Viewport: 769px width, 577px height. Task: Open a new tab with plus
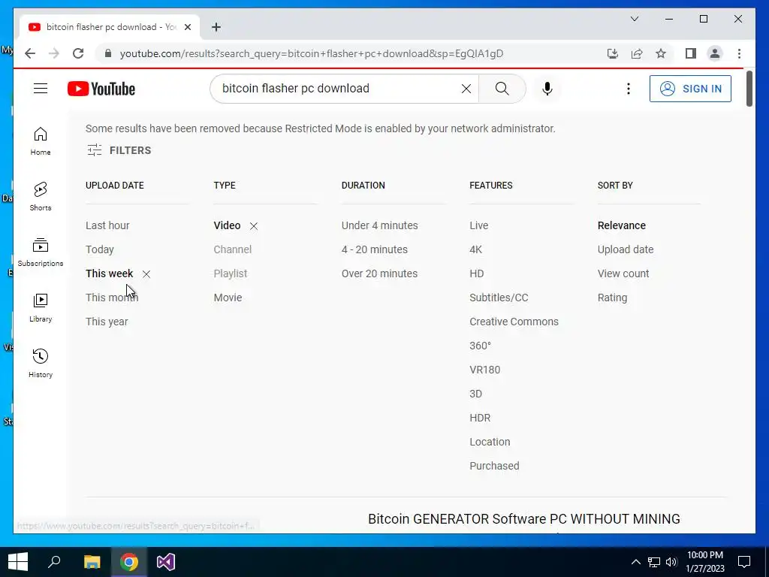(216, 27)
